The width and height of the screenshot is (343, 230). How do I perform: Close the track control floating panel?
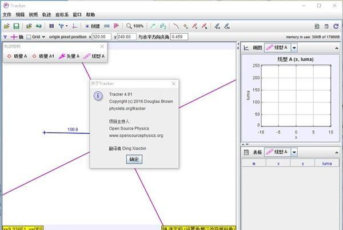[102, 46]
